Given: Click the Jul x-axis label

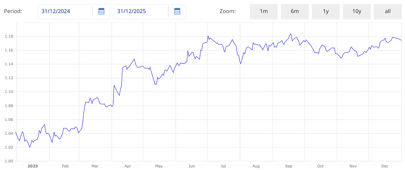Looking at the screenshot, I should pyautogui.click(x=223, y=166).
